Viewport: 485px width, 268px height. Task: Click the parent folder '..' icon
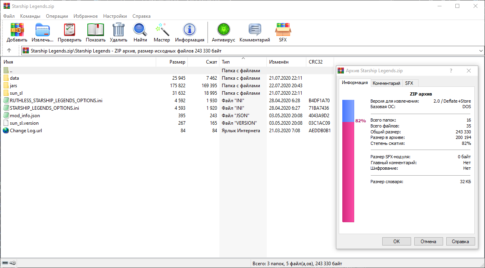(6, 71)
